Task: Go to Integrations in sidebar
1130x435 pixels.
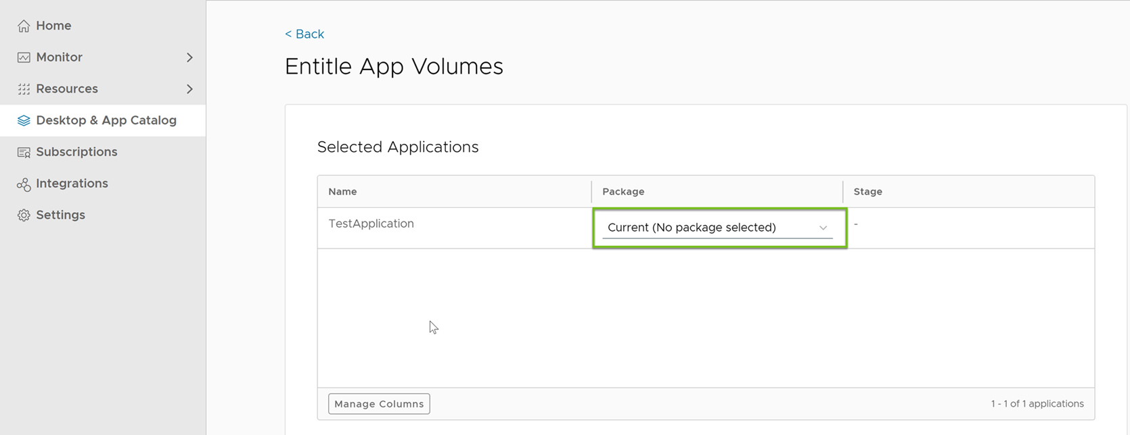Action: click(103, 184)
